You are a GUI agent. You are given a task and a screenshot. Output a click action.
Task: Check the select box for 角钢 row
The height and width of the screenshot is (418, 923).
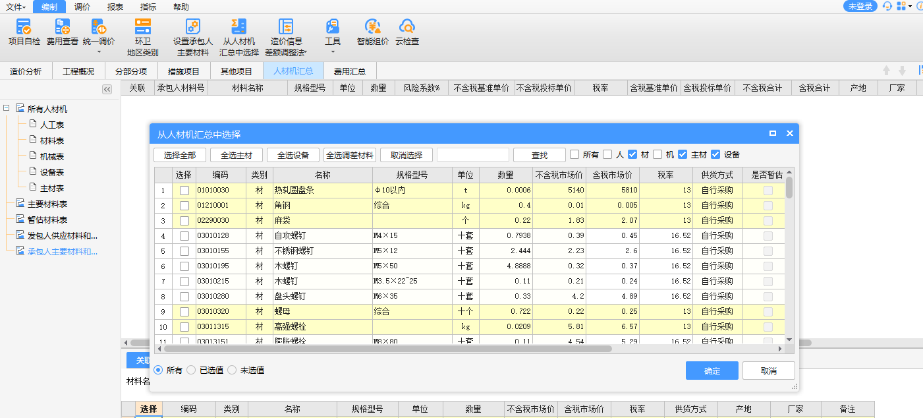[x=184, y=205]
